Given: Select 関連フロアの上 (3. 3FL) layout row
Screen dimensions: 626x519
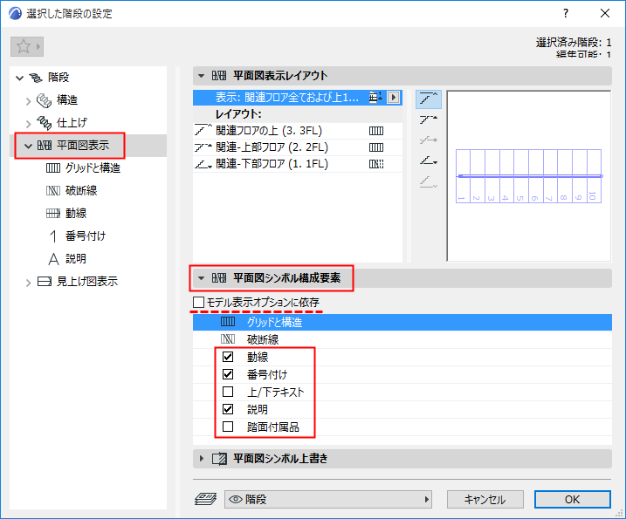Looking at the screenshot, I should [x=298, y=131].
